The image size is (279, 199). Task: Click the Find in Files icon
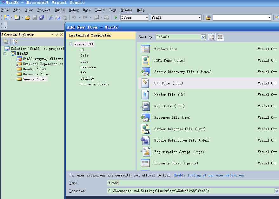(208, 17)
